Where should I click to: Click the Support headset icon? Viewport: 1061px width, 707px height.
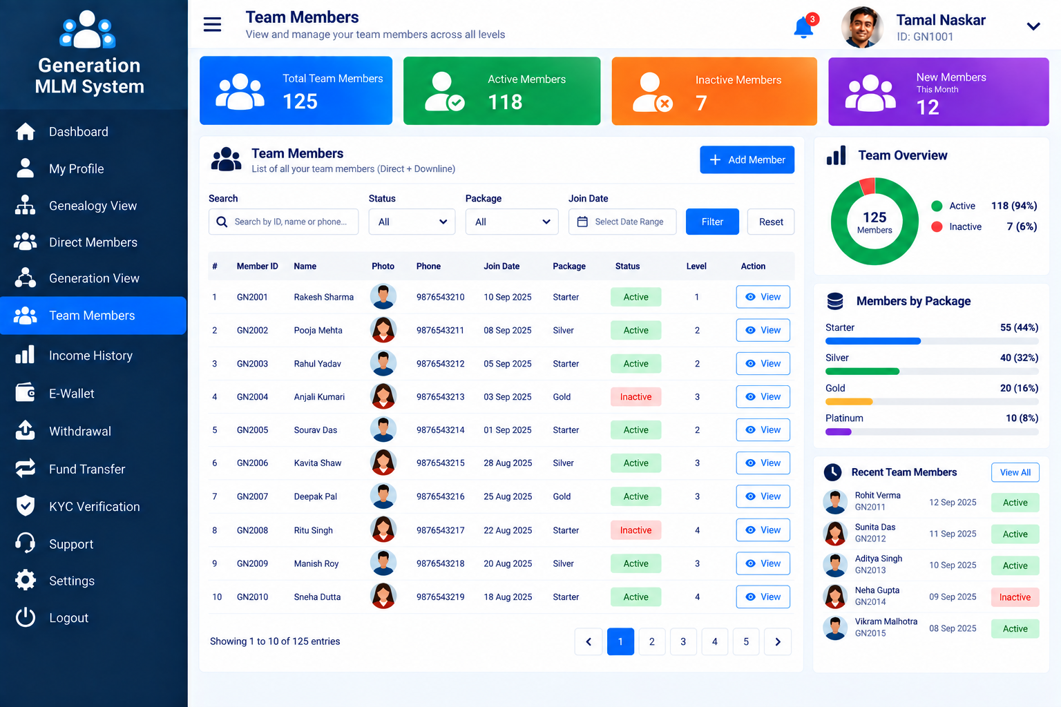[26, 543]
